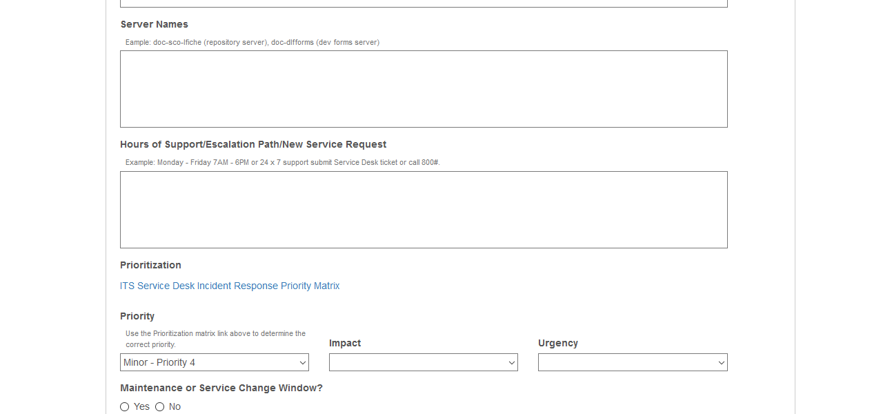Click the "Server Names" field label
892x414 pixels.
(154, 24)
